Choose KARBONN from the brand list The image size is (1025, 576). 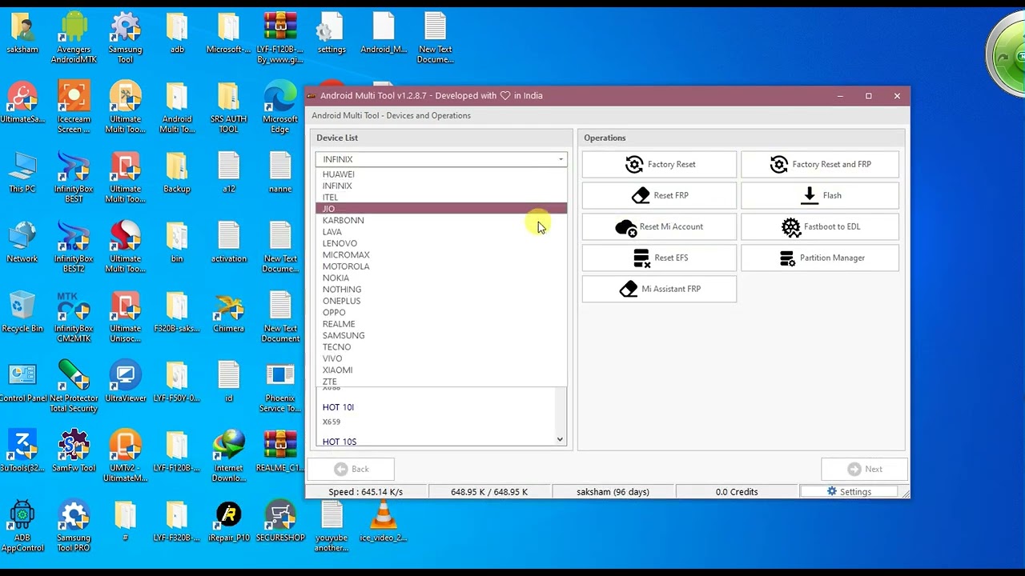[441, 220]
